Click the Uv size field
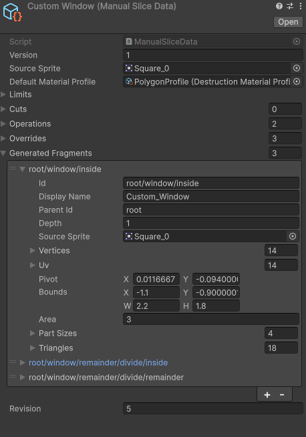This screenshot has width=306, height=437. point(281,265)
